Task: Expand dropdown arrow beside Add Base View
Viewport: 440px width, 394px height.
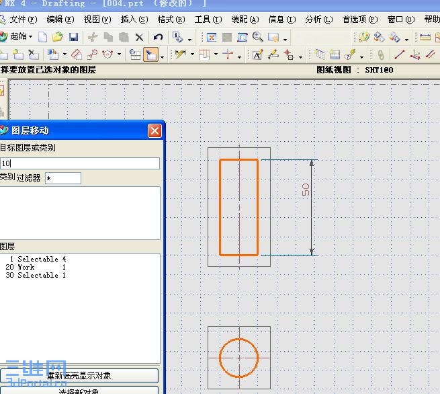Action: click(64, 54)
